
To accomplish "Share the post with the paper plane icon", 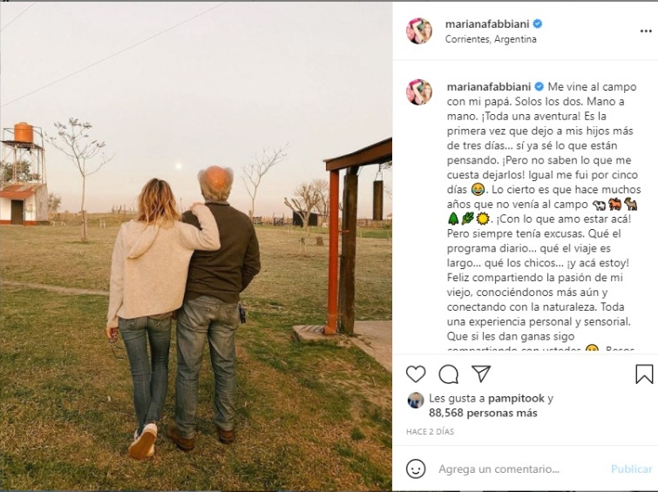I will pos(481,374).
